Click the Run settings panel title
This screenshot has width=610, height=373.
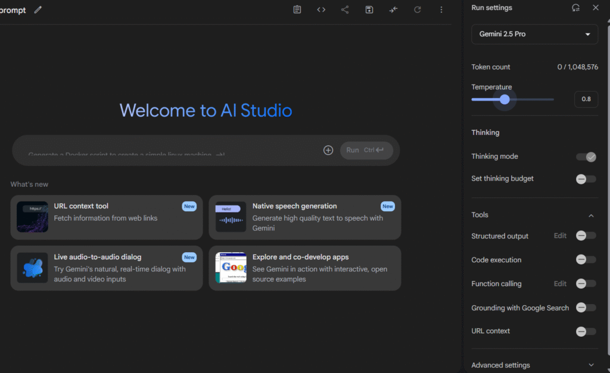(x=491, y=7)
